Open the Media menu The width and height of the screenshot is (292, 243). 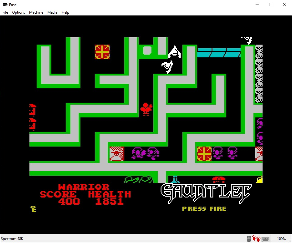click(x=52, y=12)
